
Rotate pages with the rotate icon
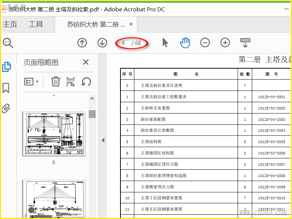tap(86, 81)
